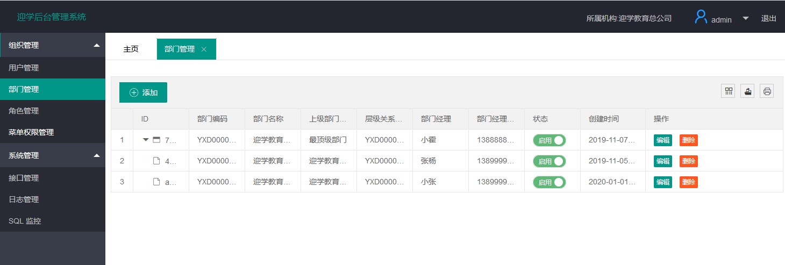Screen dimensions: 785x265
Task: Select the 部门管理 tab label
Action: coord(180,49)
